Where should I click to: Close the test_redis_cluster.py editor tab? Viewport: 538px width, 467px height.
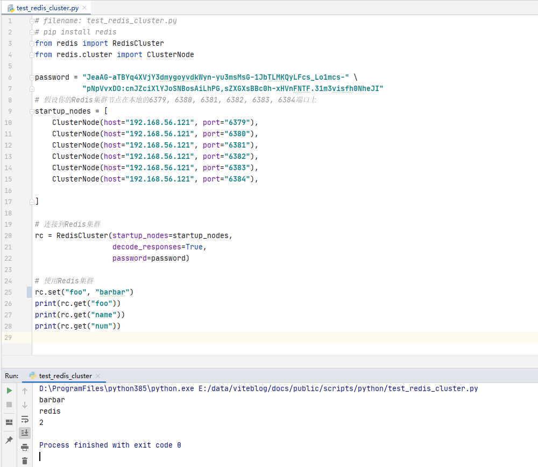[84, 8]
